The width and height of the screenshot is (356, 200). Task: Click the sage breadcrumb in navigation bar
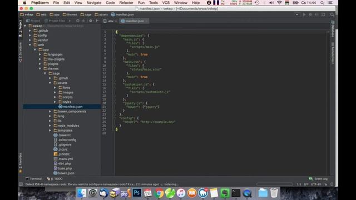pyautogui.click(x=86, y=14)
